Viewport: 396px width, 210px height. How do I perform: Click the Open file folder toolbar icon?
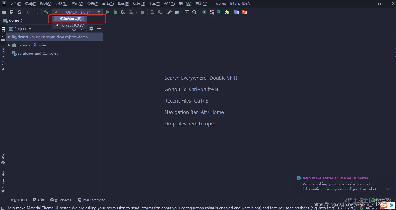tap(4, 12)
